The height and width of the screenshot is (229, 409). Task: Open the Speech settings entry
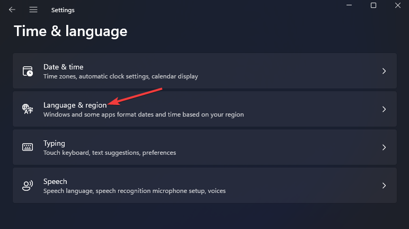click(x=55, y=181)
